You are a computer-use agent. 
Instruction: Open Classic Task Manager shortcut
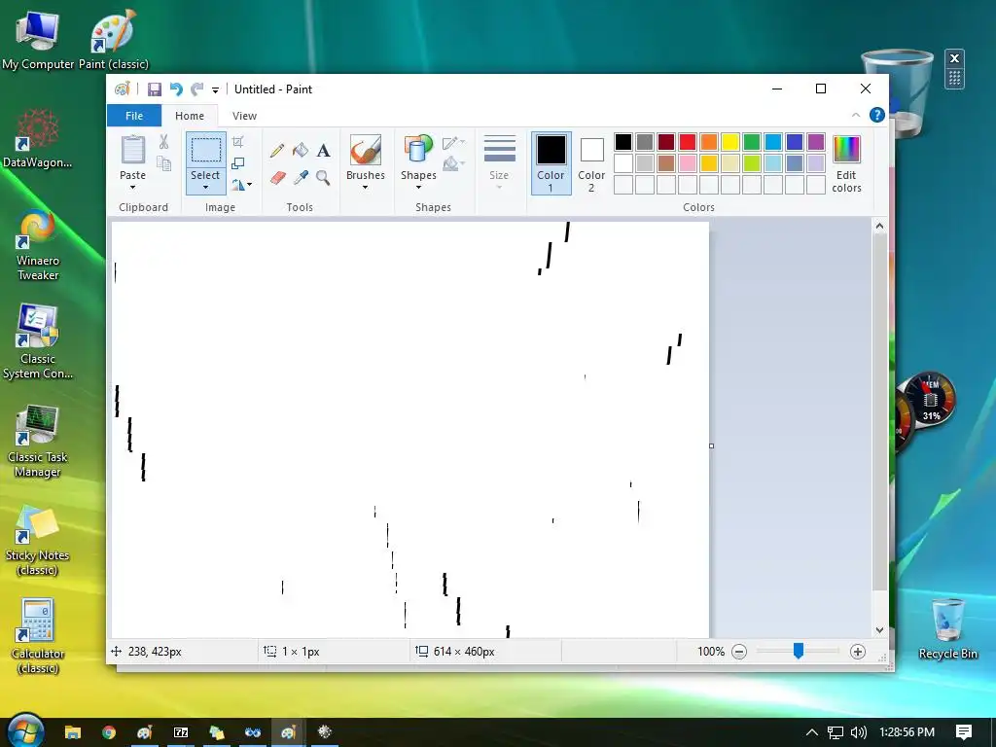38,441
